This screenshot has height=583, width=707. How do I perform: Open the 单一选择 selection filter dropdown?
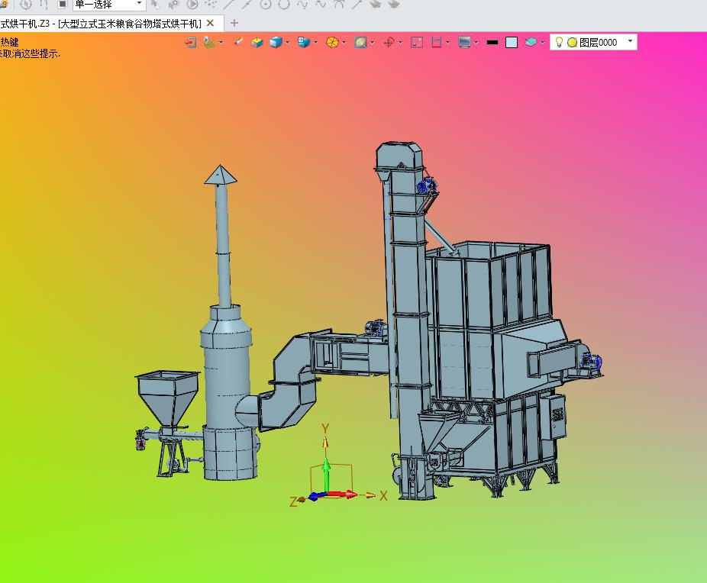[109, 4]
